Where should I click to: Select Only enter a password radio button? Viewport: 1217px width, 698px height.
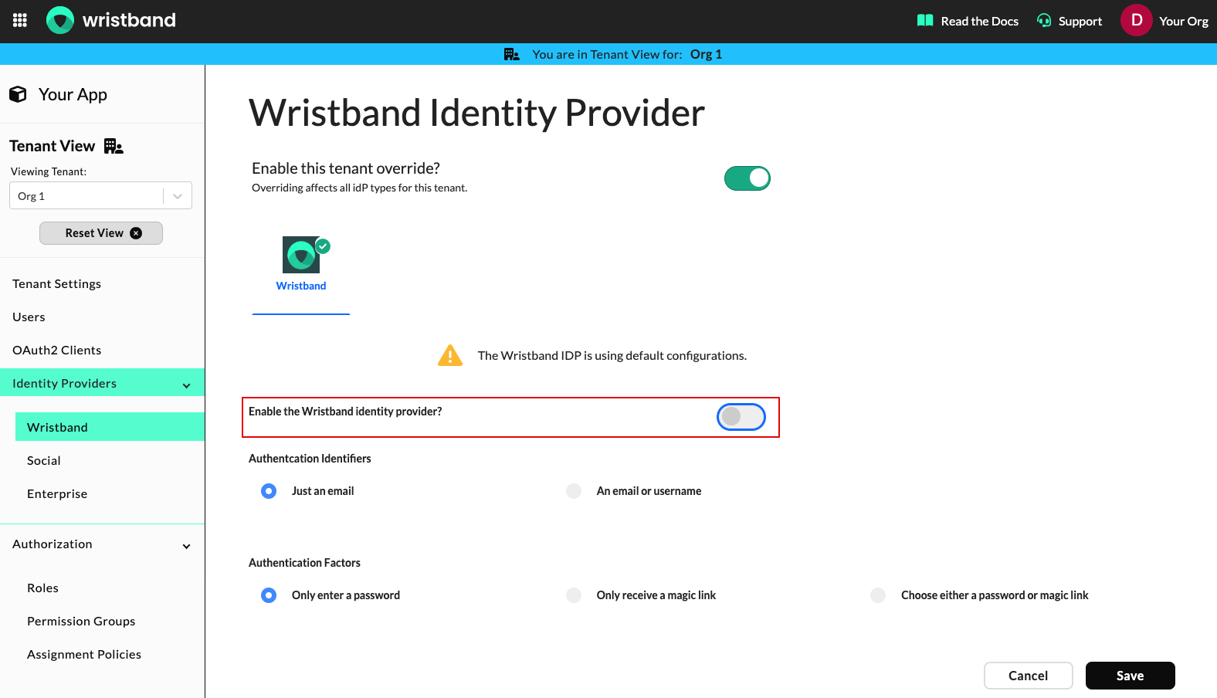(x=269, y=595)
